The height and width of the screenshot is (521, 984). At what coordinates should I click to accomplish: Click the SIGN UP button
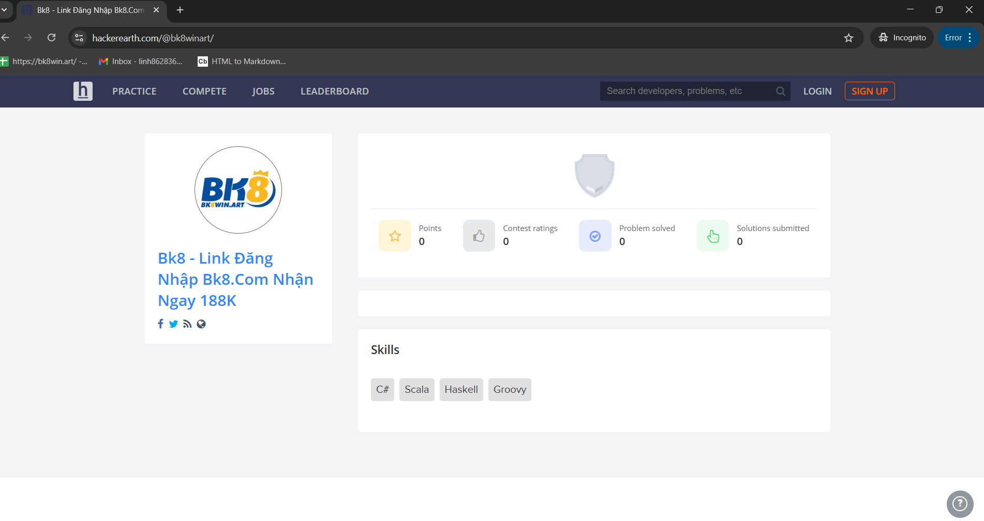point(869,91)
